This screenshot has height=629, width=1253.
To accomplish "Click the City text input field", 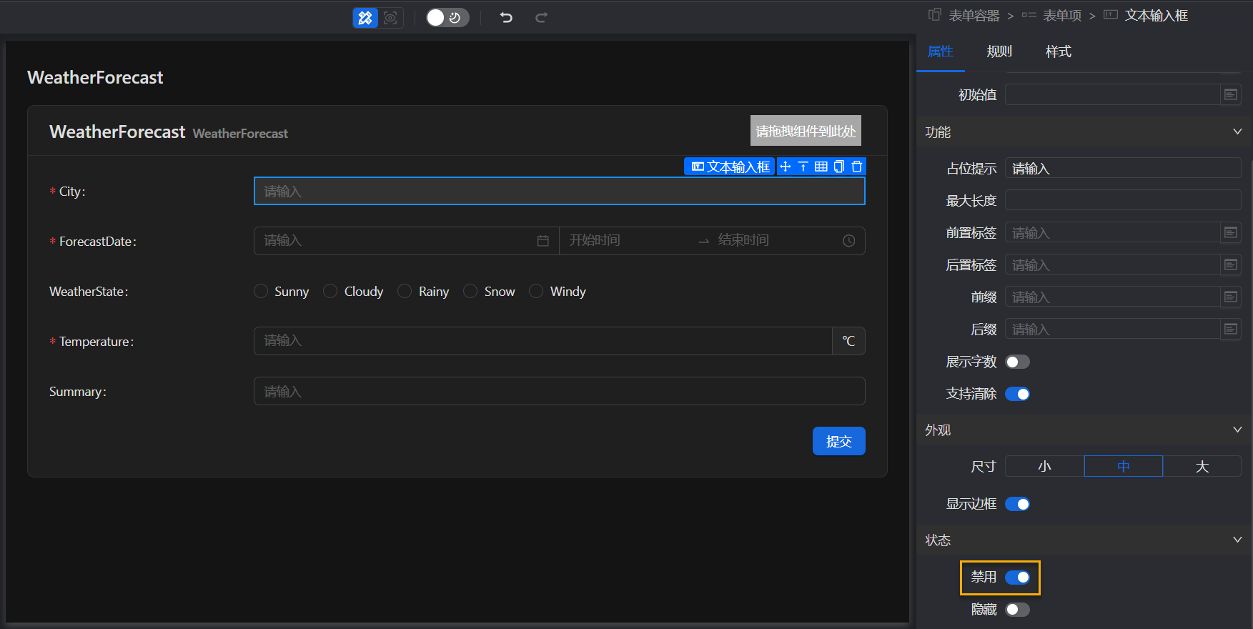I will [560, 191].
